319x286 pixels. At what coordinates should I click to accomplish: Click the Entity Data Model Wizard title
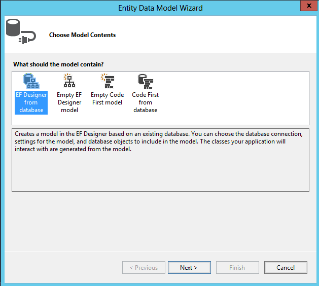pyautogui.click(x=160, y=8)
